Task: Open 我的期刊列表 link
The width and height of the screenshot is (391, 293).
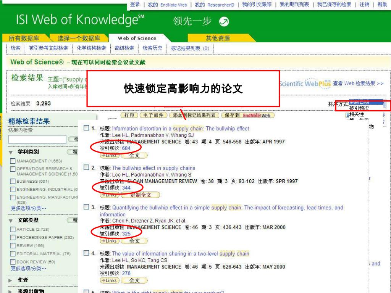Action: [294, 5]
